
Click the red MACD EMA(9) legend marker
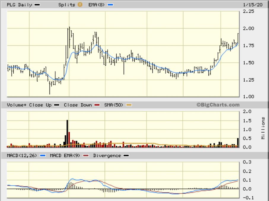pyautogui.click(x=86, y=156)
